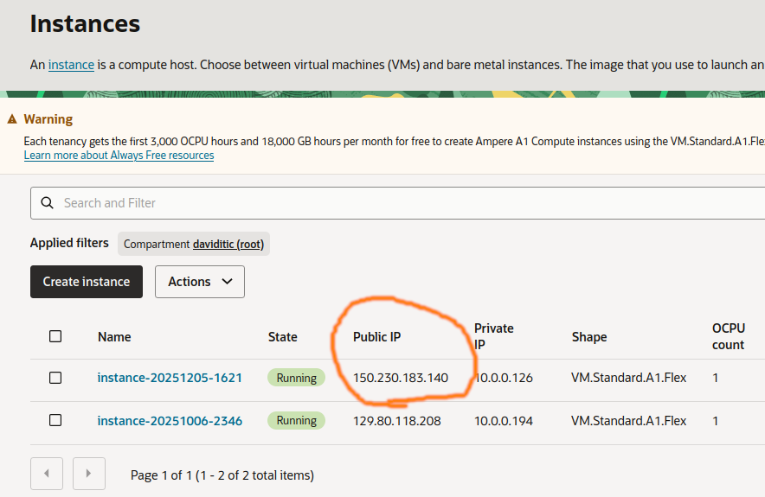Screen dimensions: 765x497
Task: Click Running status badge for instance-20251006-2346
Action: pos(296,421)
